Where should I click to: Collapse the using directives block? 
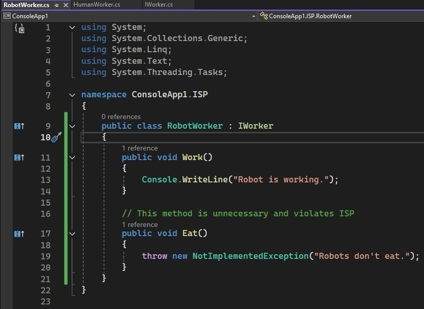(72, 27)
